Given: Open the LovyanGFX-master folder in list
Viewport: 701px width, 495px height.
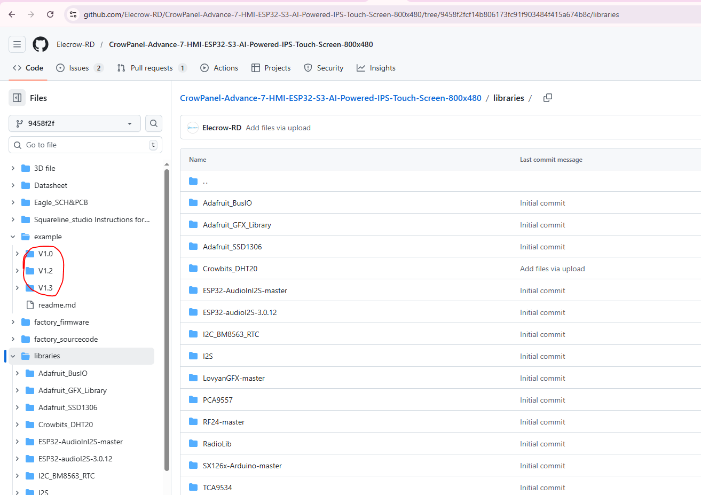Looking at the screenshot, I should (234, 378).
